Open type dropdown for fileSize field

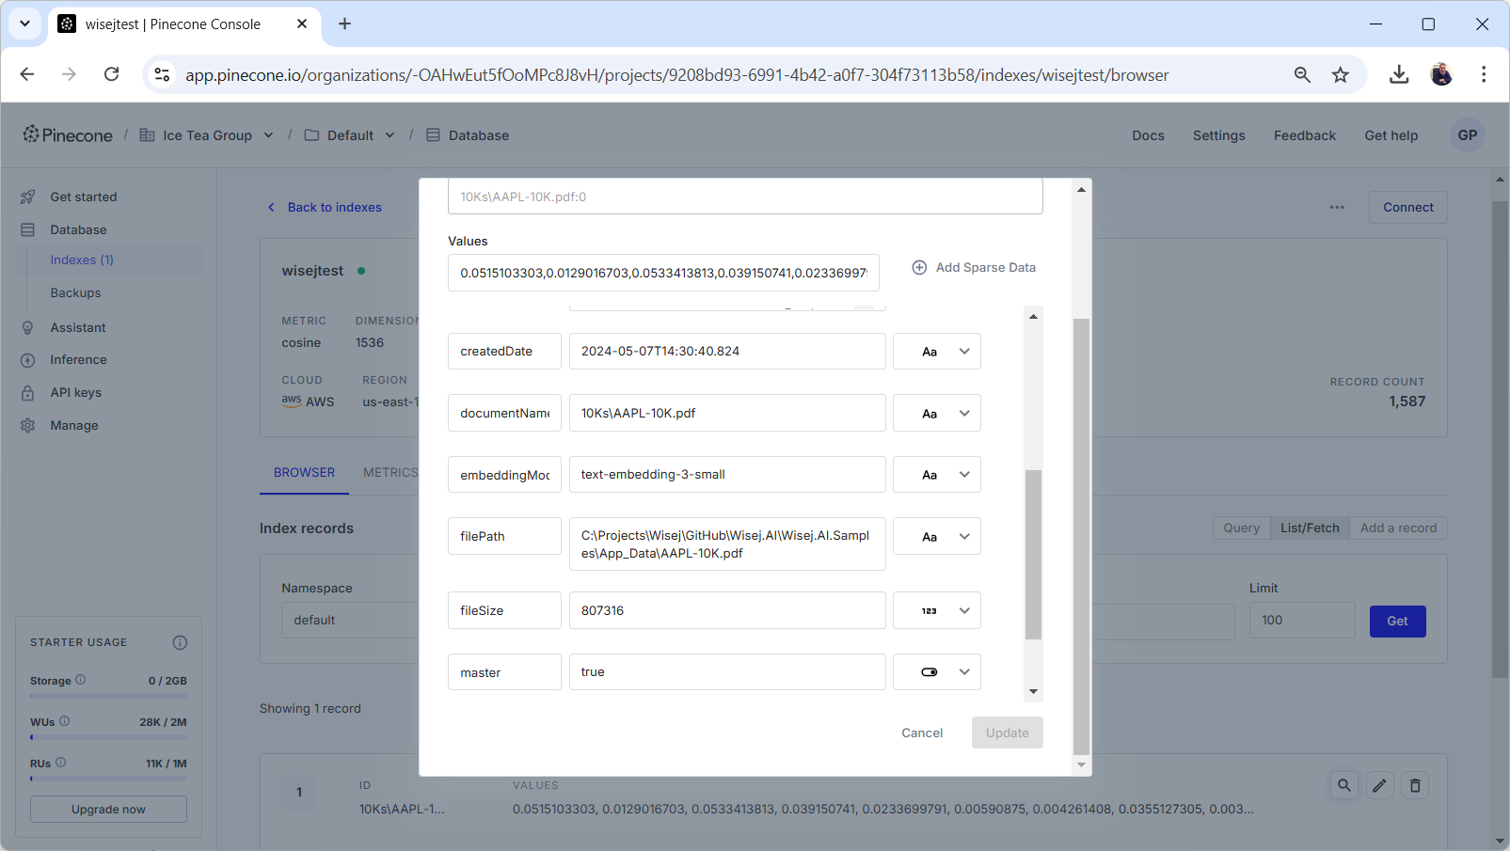[937, 611]
